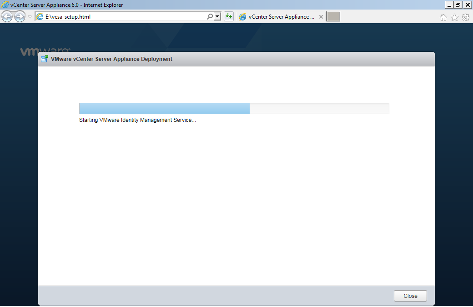The height and width of the screenshot is (307, 473).
Task: Minimize the Internet Explorer window
Action: (449, 5)
